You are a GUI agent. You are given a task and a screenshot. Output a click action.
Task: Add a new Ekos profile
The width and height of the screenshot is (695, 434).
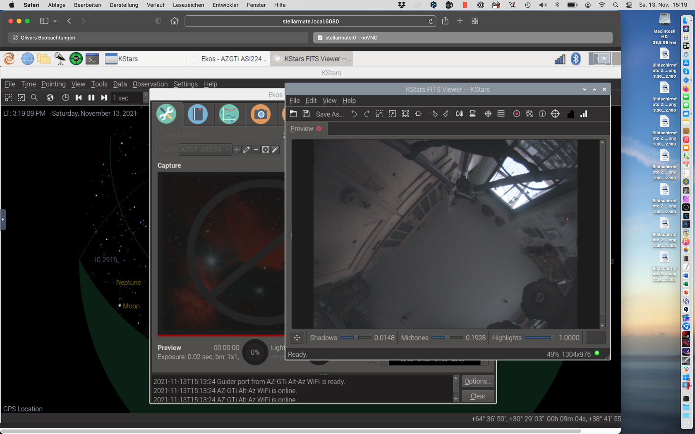pos(237,150)
